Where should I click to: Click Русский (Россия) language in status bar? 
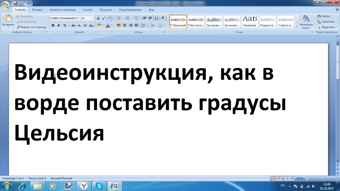61,179
